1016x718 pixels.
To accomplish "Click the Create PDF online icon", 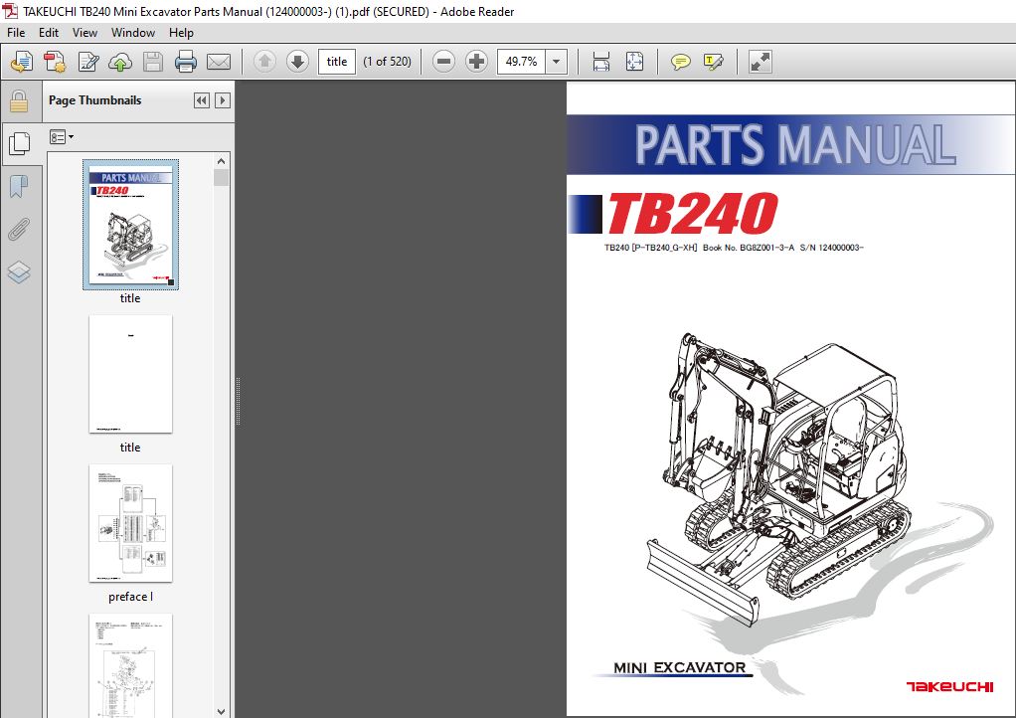I will click(22, 62).
